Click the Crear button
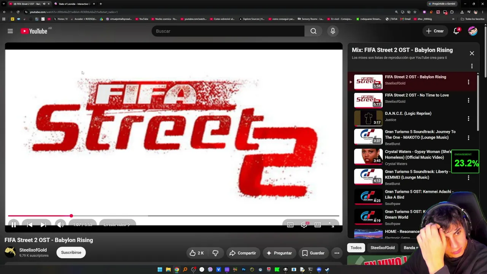The image size is (487, 274). (435, 31)
